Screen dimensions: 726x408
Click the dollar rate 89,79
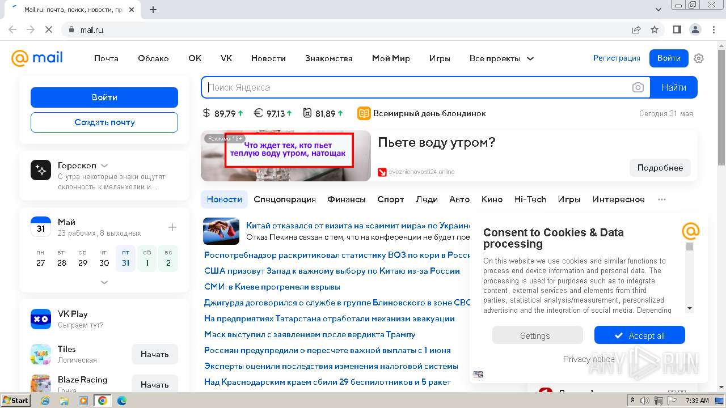click(x=223, y=113)
